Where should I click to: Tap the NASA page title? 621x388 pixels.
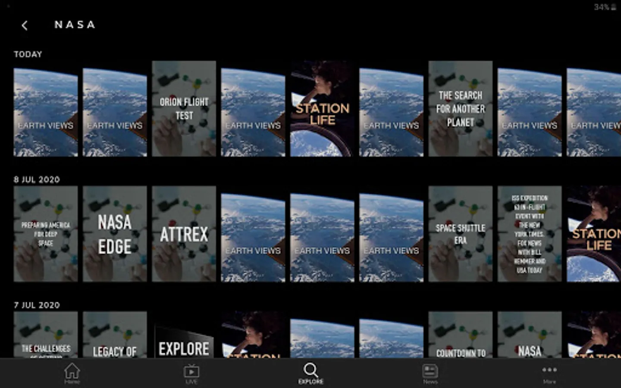point(75,25)
